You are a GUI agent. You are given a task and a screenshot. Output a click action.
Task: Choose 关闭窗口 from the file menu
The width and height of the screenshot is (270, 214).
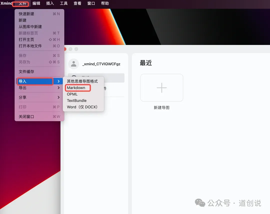pyautogui.click(x=39, y=117)
